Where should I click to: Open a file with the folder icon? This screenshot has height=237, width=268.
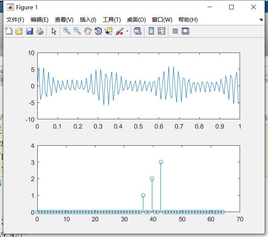coord(19,31)
